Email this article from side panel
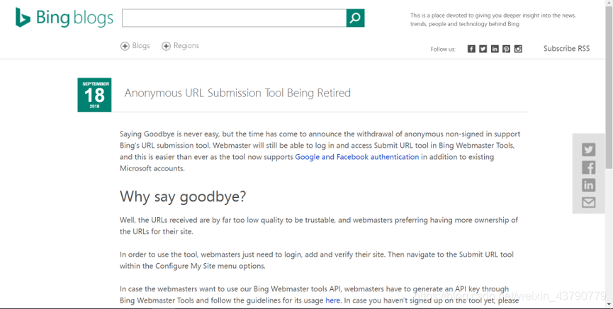Viewport: 613px width, 309px height. [x=588, y=203]
